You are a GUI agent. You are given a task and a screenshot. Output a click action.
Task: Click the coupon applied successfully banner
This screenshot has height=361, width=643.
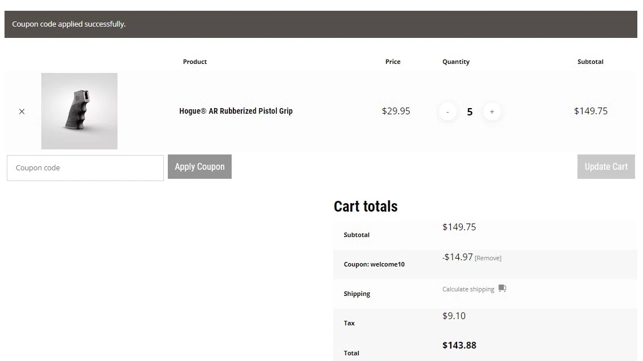click(x=321, y=24)
